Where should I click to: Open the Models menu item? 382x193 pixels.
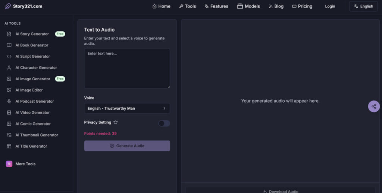(x=248, y=6)
